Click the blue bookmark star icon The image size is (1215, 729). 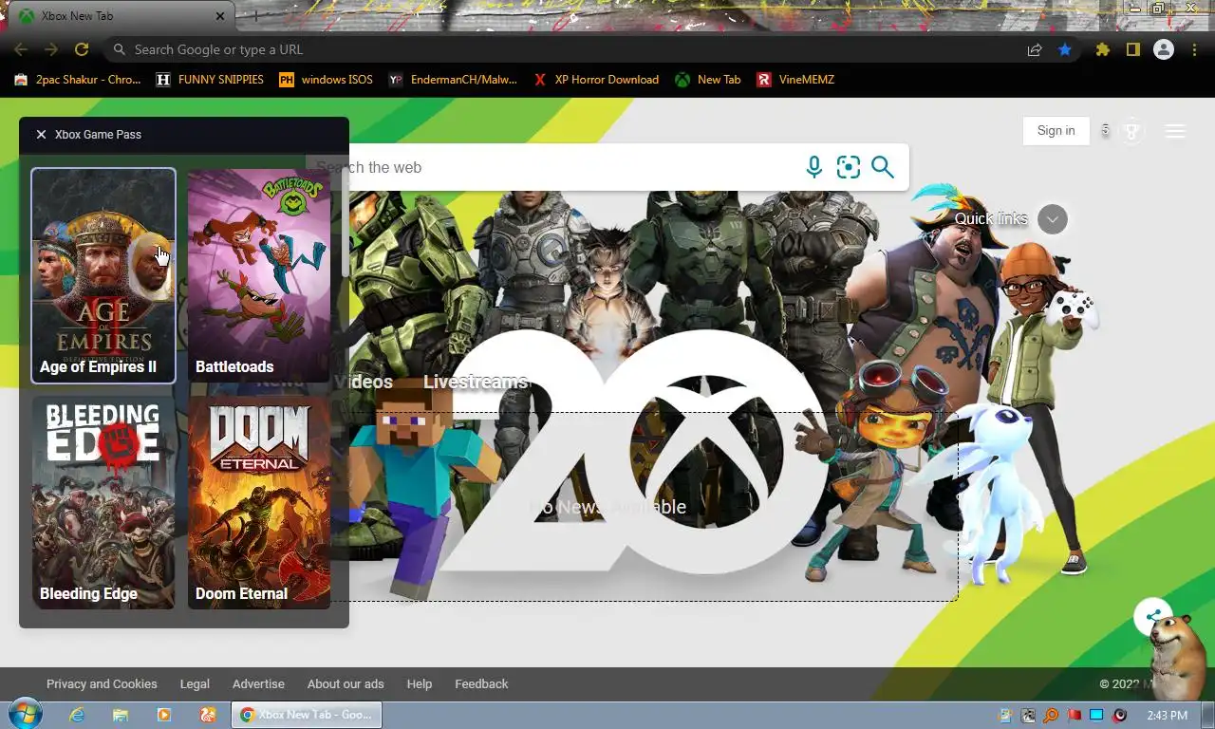[1065, 49]
